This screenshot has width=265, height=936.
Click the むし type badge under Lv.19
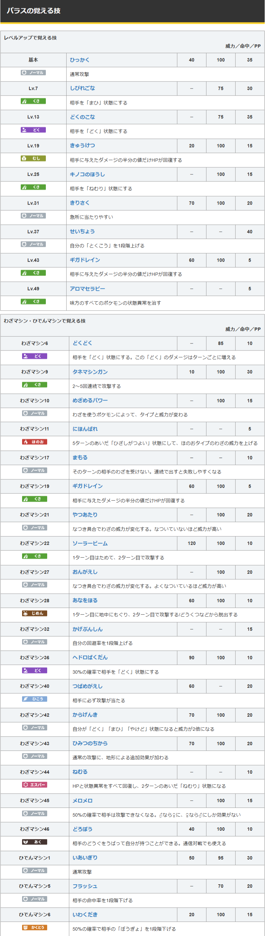(x=33, y=158)
